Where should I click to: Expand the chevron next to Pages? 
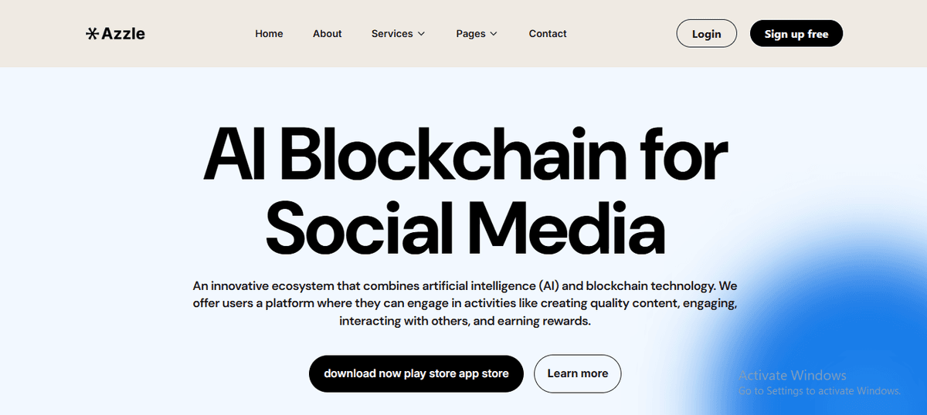tap(494, 34)
